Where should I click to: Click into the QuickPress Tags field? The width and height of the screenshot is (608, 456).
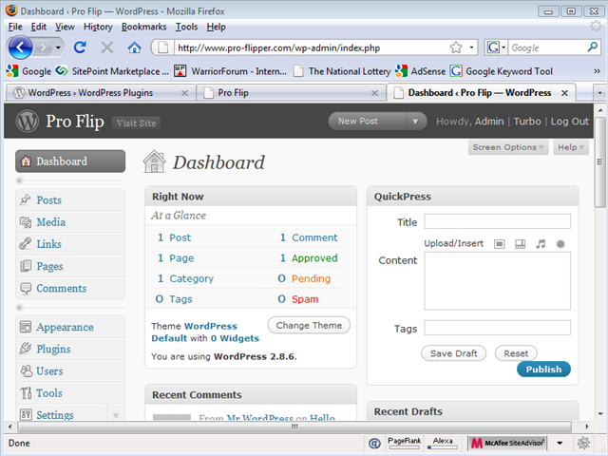click(497, 328)
